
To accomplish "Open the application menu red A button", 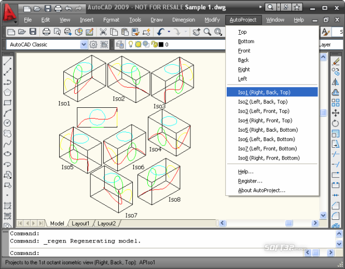I will pos(9,13).
